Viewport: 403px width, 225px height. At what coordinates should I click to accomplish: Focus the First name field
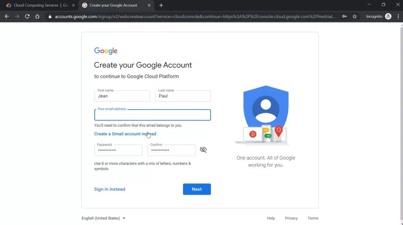122,96
